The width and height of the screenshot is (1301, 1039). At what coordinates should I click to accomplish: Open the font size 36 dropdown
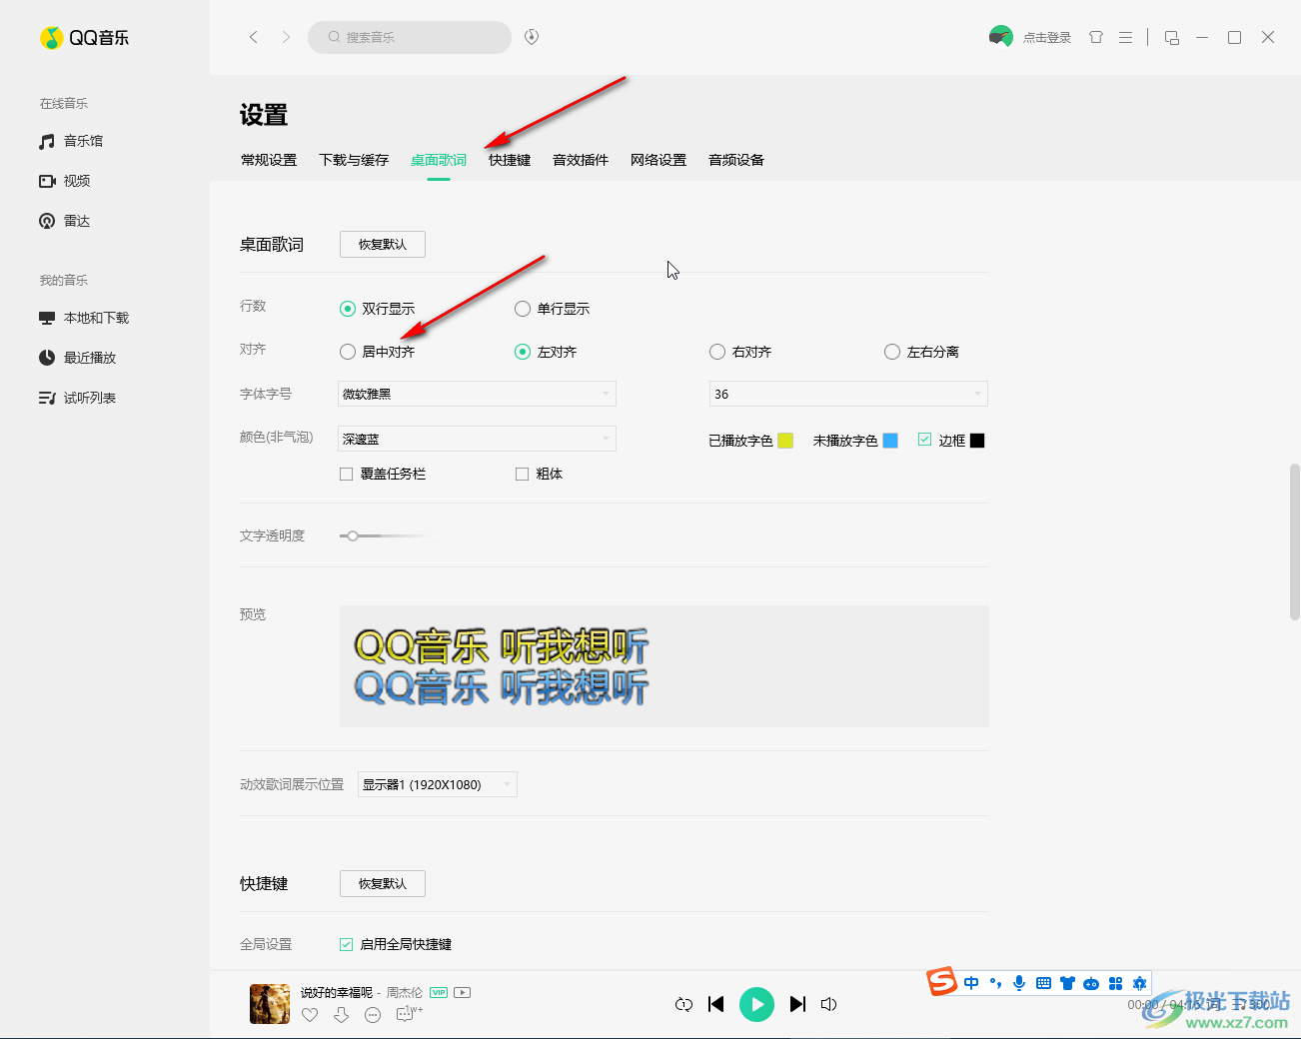[848, 394]
